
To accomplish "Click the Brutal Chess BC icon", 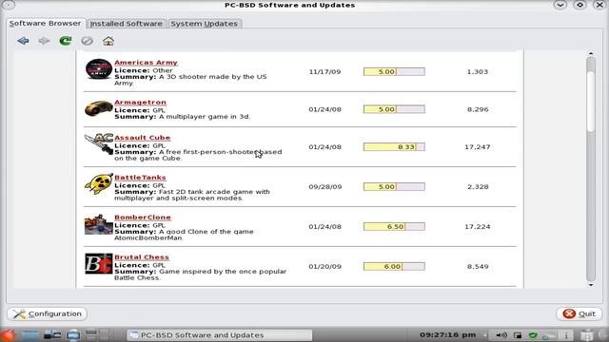I will pyautogui.click(x=99, y=264).
